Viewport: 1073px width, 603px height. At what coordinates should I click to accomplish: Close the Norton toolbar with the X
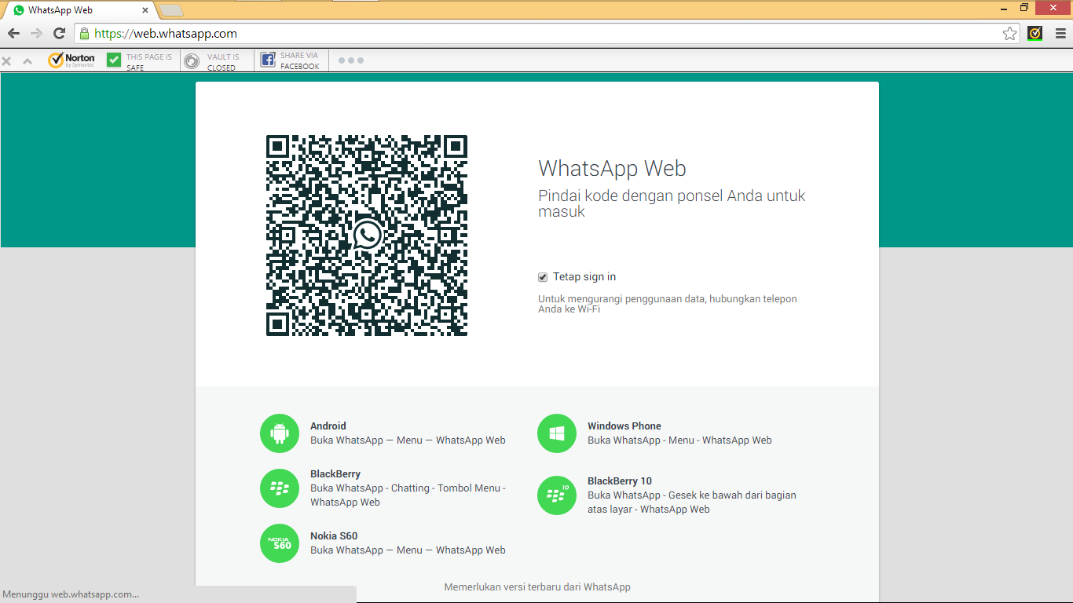(6, 60)
